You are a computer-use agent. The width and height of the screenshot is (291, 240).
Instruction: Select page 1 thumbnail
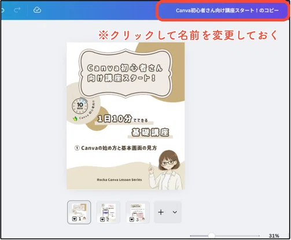coord(79,212)
